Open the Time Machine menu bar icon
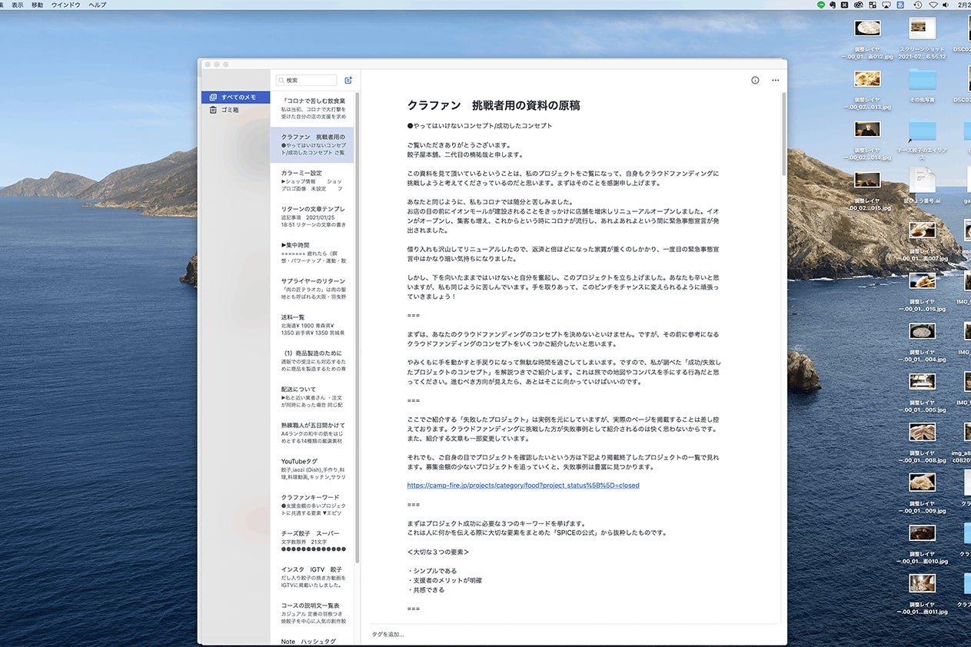The image size is (971, 647). 917,5
